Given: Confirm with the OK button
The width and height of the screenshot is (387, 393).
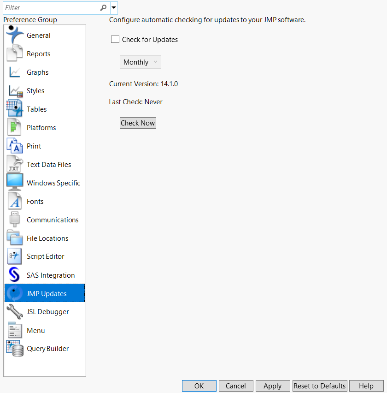Looking at the screenshot, I should coord(199,386).
